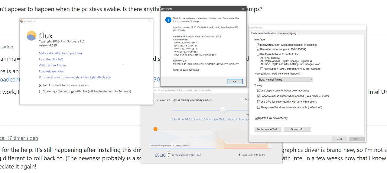Close the About f.lux window
This screenshot has width=387, height=173.
tap(149, 21)
